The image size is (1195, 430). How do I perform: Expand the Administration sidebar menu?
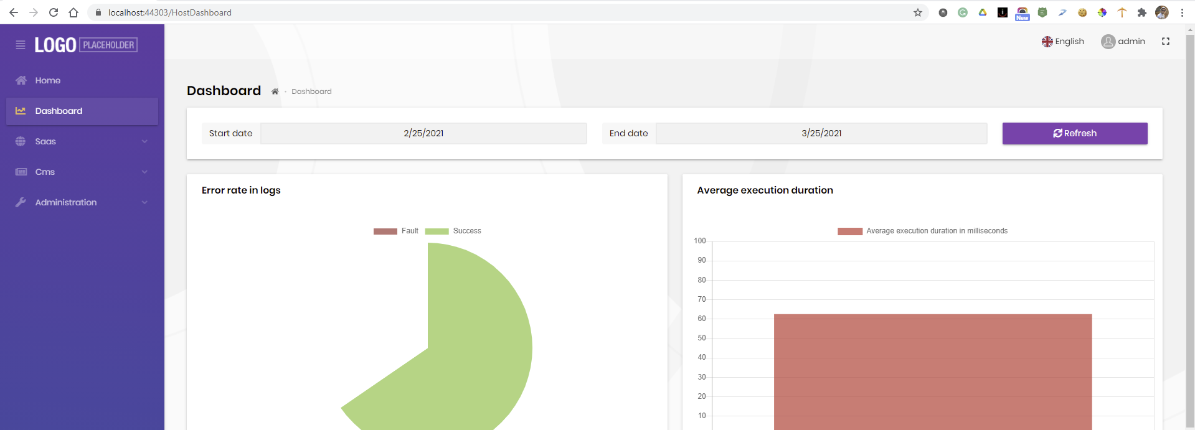tap(82, 203)
